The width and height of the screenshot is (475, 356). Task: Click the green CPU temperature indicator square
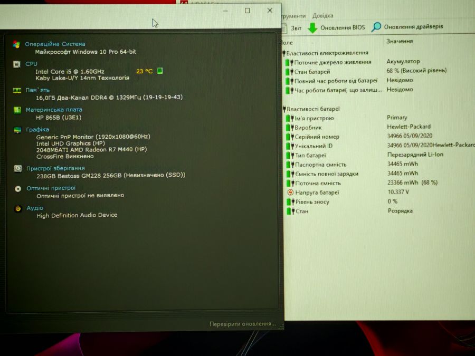(159, 71)
